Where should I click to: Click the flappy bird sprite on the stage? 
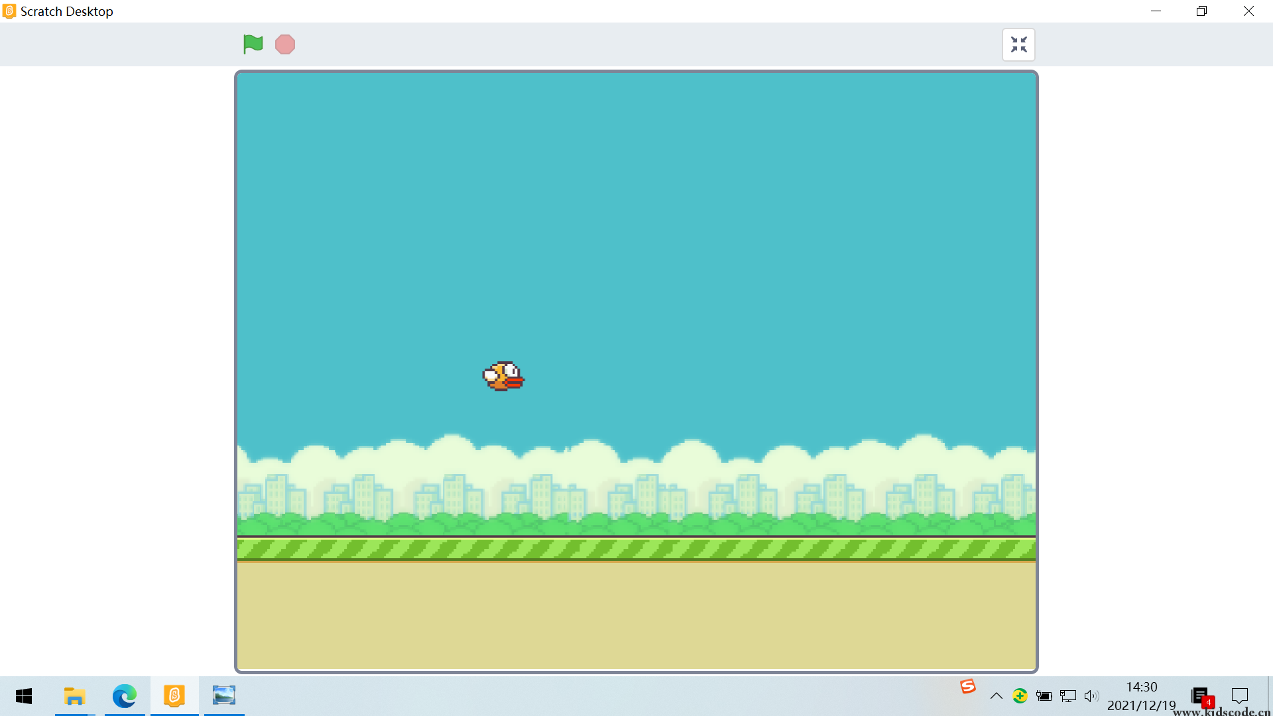tap(503, 376)
